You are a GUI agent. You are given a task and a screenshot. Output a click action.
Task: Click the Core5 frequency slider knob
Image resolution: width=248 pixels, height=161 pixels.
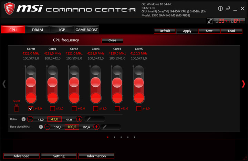click(x=139, y=82)
